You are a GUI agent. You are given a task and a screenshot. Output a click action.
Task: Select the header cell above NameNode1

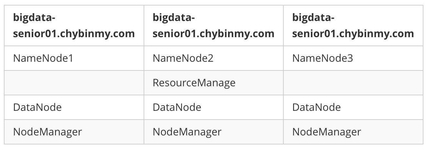coord(74,26)
